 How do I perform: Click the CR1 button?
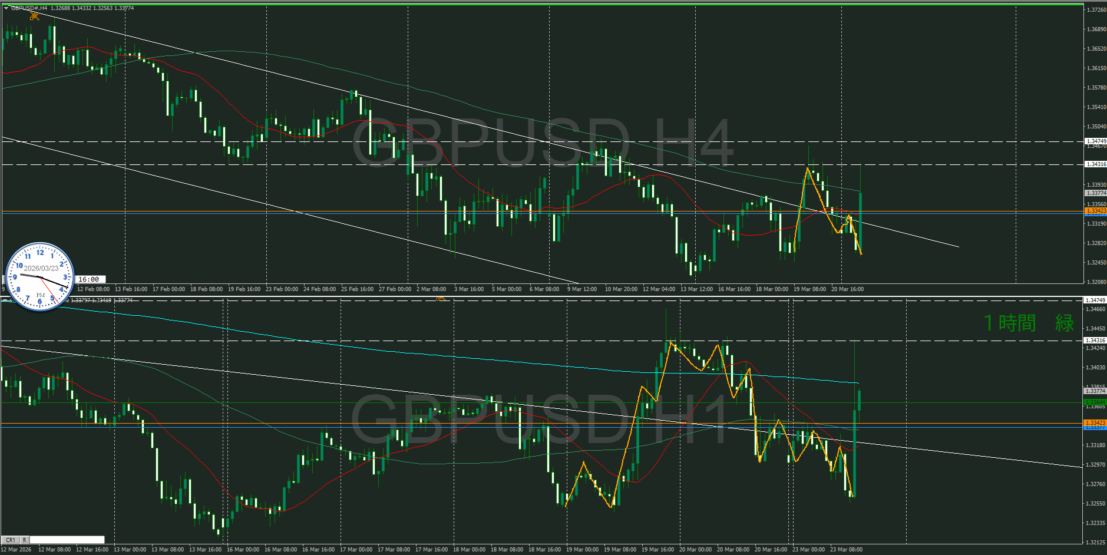coord(11,540)
